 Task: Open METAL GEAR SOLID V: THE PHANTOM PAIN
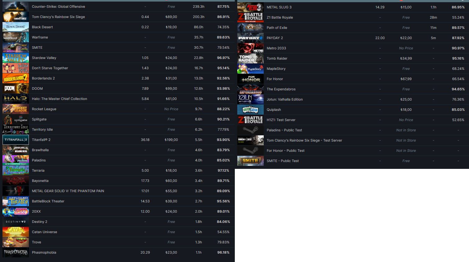pyautogui.click(x=68, y=191)
